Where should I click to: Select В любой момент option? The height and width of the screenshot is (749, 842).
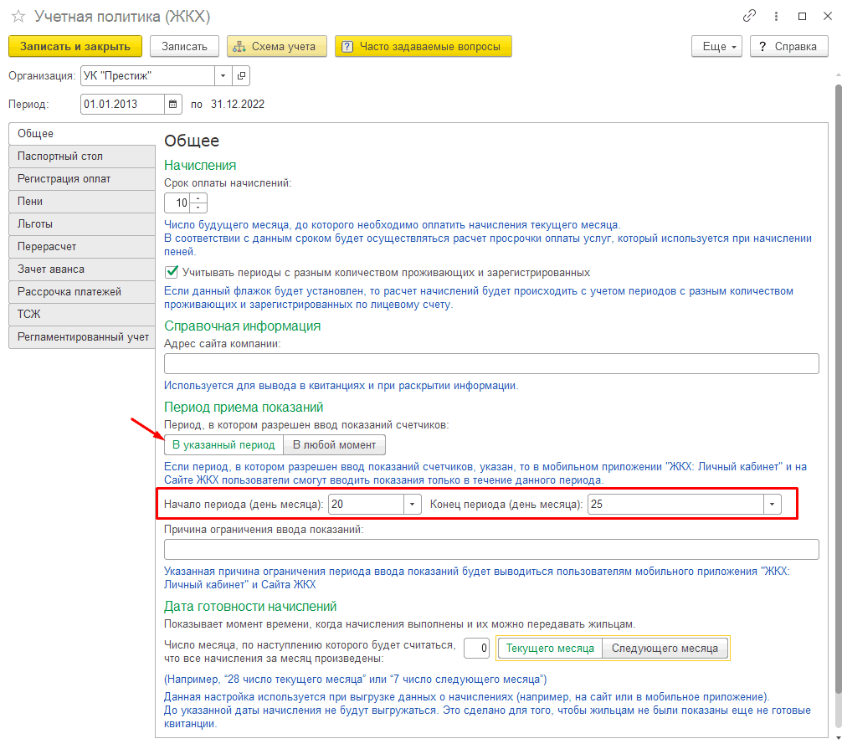[334, 444]
